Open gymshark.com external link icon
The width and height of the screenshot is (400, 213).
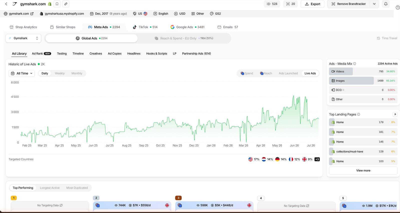[32, 14]
